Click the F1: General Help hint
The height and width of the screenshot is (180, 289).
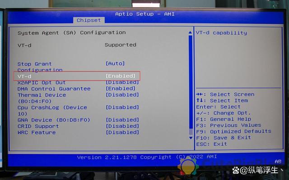tap(224, 119)
